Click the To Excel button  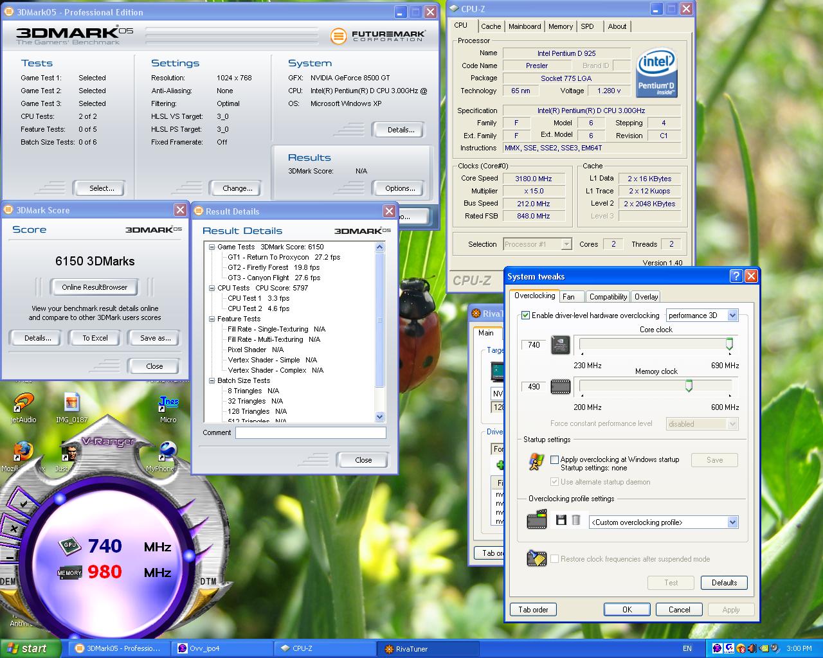click(95, 338)
